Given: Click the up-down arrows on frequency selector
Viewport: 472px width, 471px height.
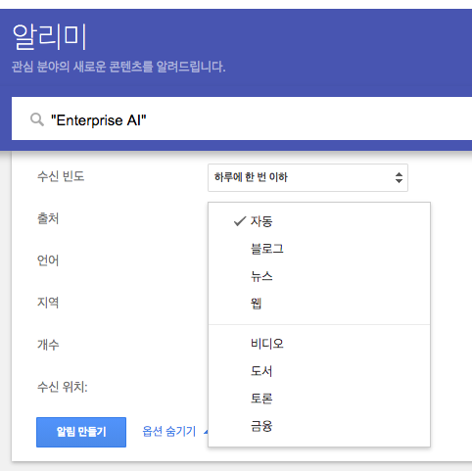Looking at the screenshot, I should 399,177.
